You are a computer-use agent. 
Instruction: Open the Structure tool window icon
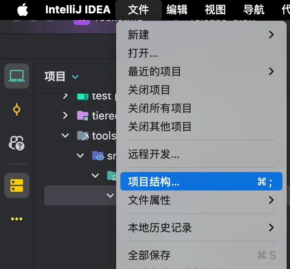[17, 185]
